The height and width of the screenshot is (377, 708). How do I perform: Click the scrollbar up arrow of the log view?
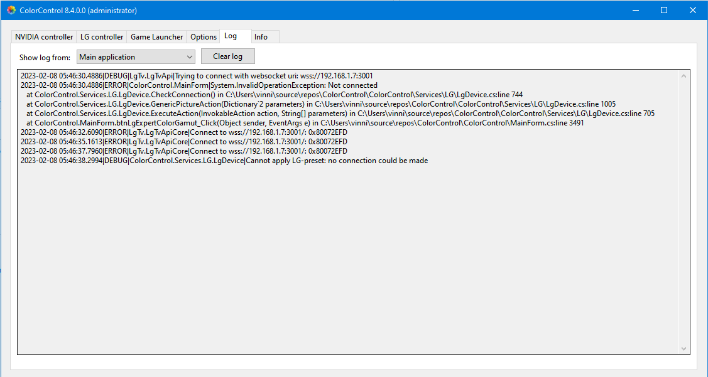pyautogui.click(x=684, y=75)
